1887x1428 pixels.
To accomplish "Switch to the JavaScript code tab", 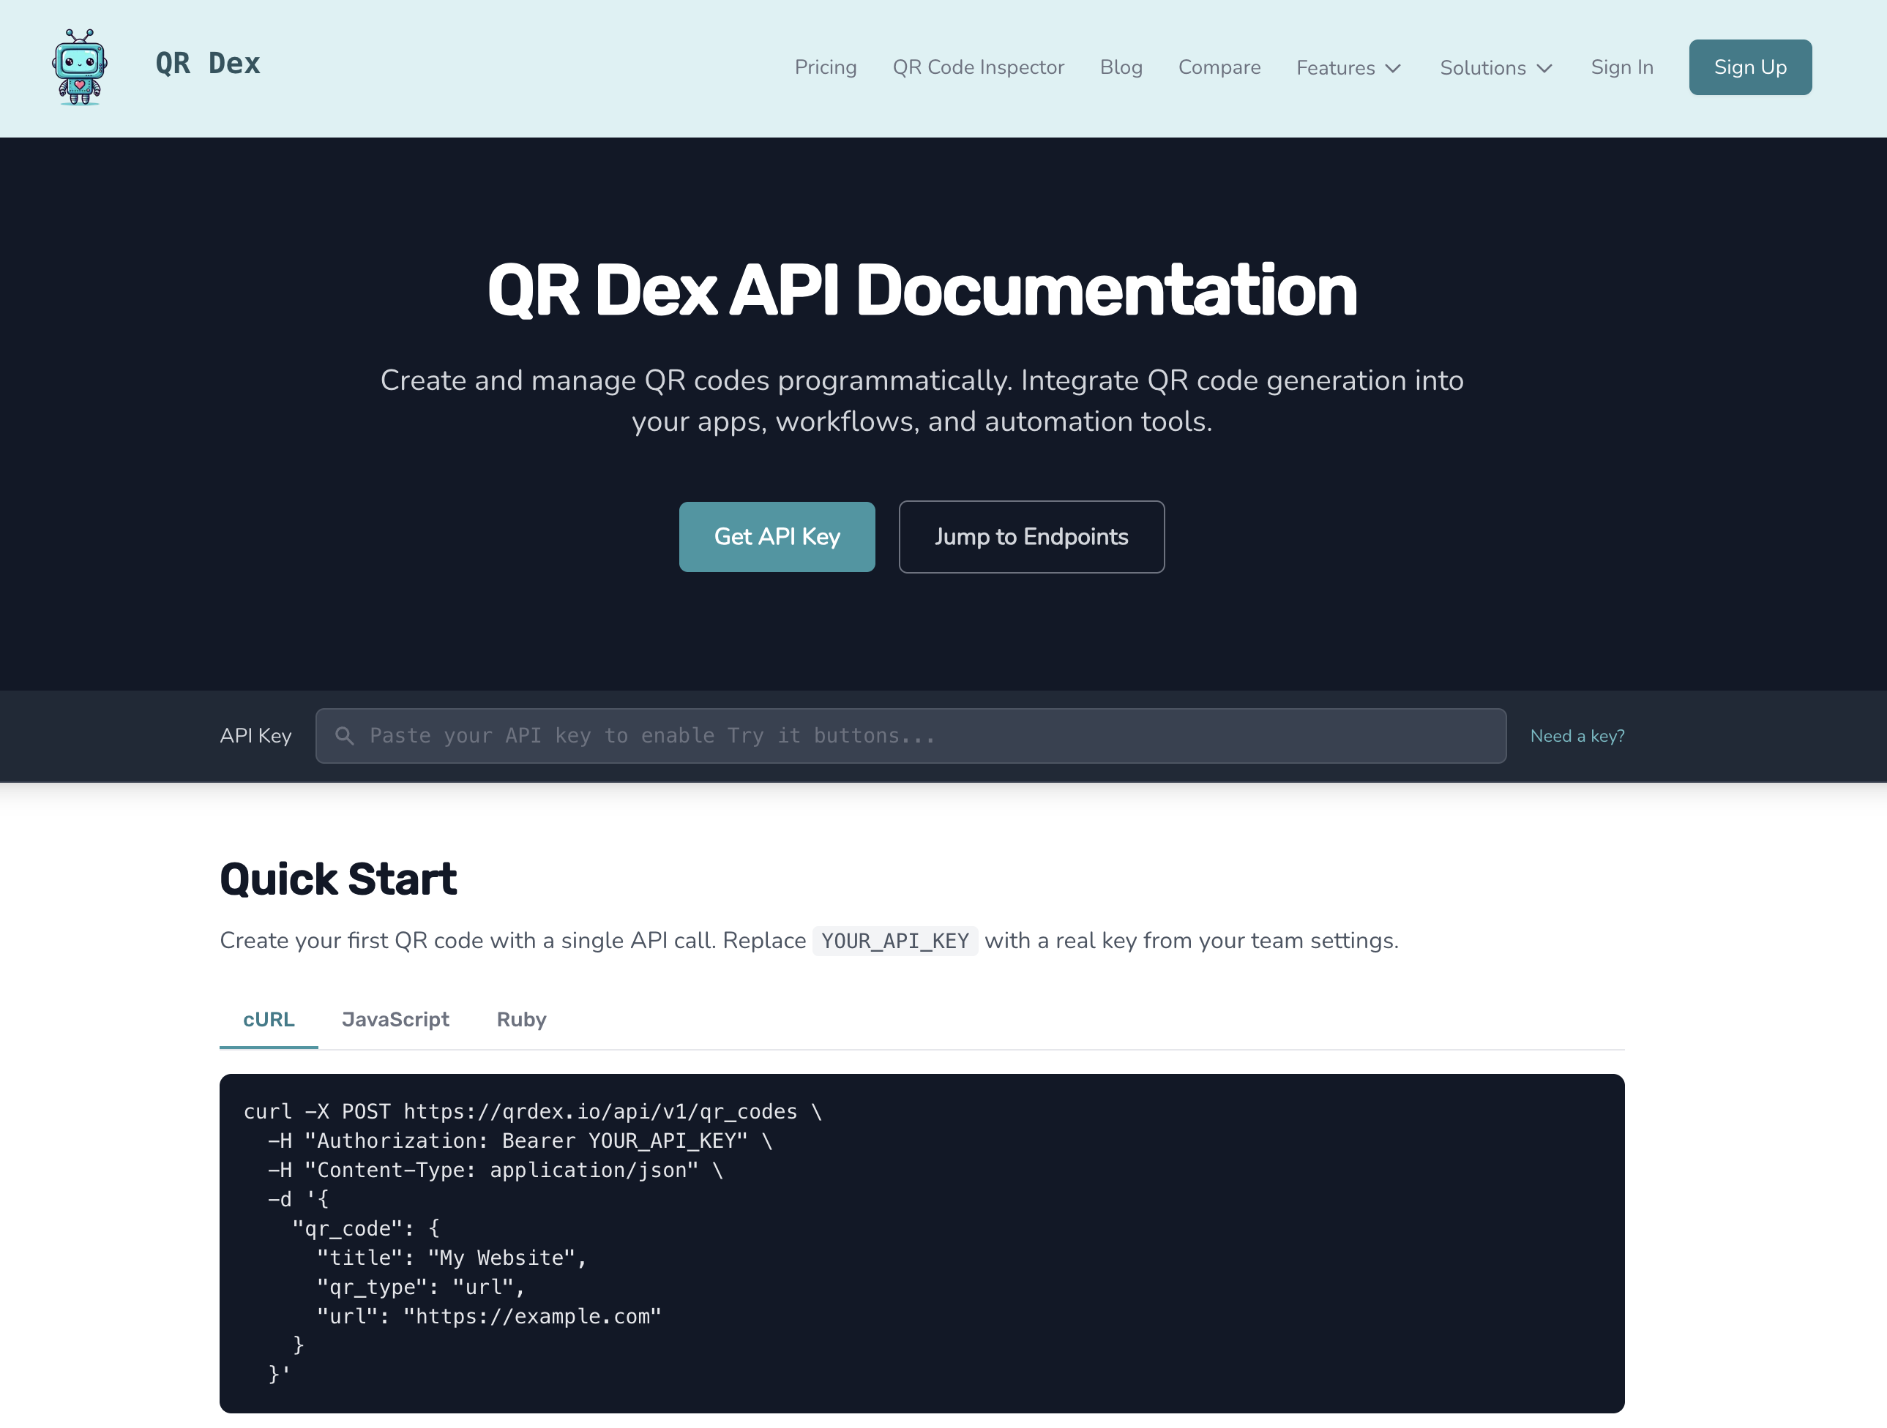I will 395,1020.
